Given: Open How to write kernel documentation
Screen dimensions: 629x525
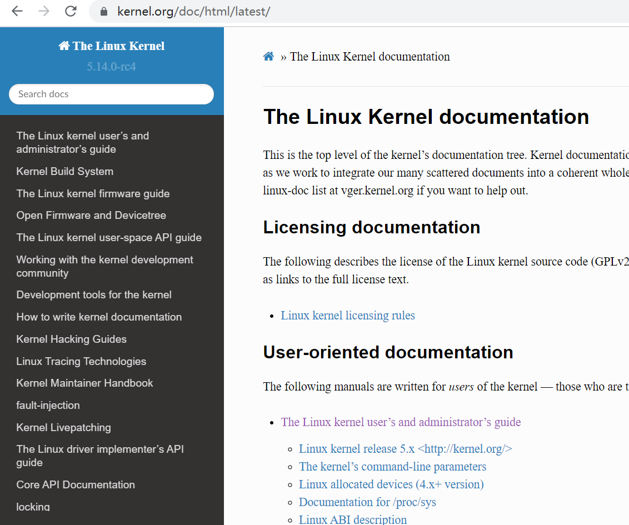Looking at the screenshot, I should [99, 317].
